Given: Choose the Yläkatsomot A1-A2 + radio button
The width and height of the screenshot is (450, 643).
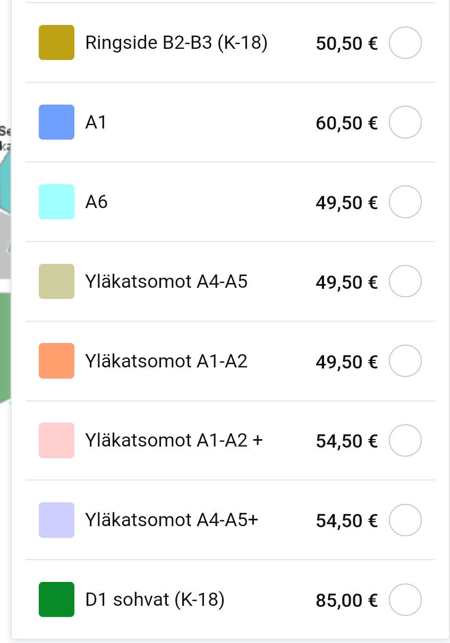Looking at the screenshot, I should click(405, 441).
